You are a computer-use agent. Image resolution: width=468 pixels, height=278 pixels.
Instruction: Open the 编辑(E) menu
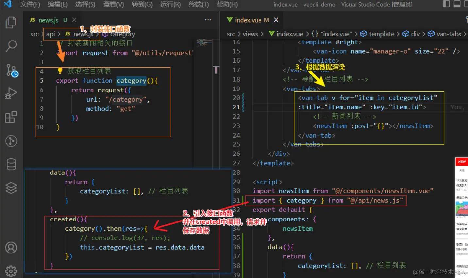pos(58,4)
